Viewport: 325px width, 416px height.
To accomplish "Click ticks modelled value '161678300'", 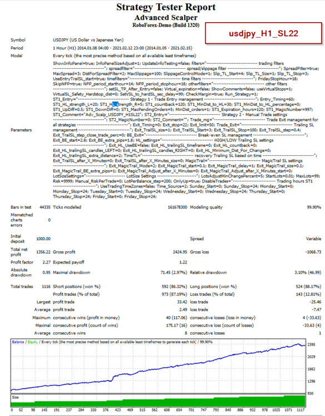I will (x=177, y=207).
